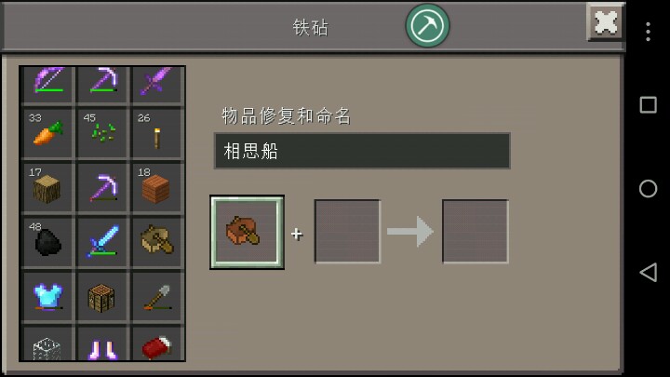Select the diamond chestplate
This screenshot has width=670, height=377.
coord(47,296)
